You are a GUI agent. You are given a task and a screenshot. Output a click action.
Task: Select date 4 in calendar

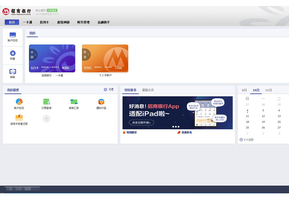coord(247,111)
